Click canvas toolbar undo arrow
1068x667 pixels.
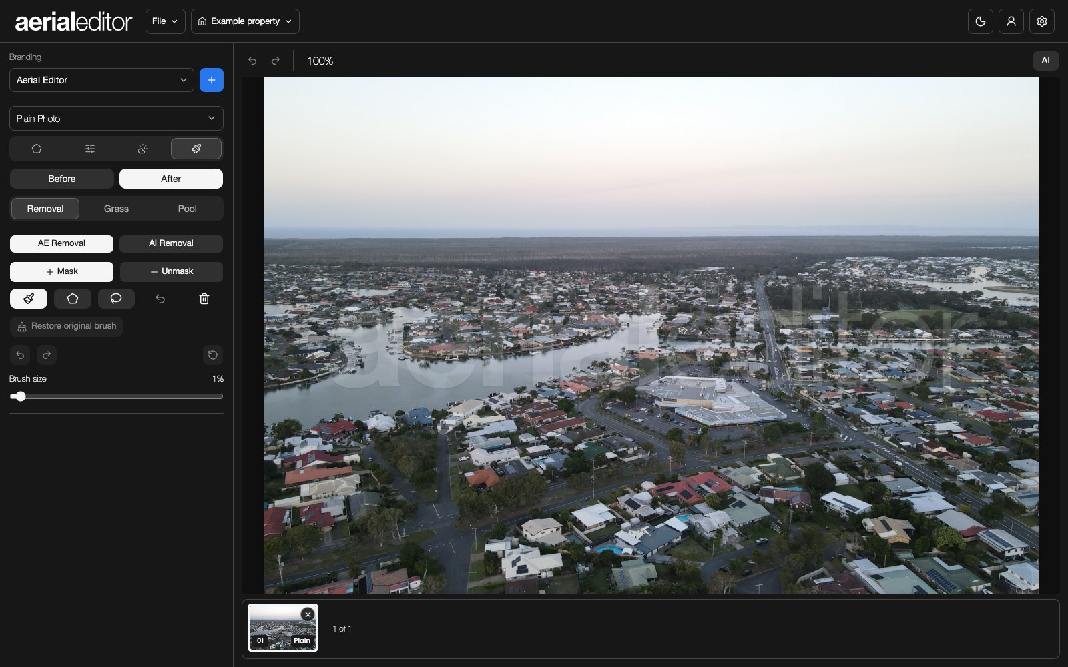252,61
